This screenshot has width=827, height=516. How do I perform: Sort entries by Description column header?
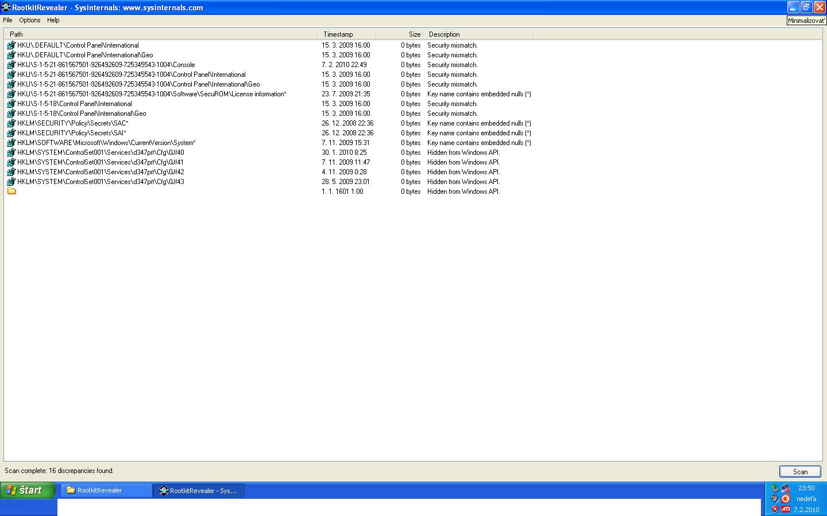pos(478,34)
